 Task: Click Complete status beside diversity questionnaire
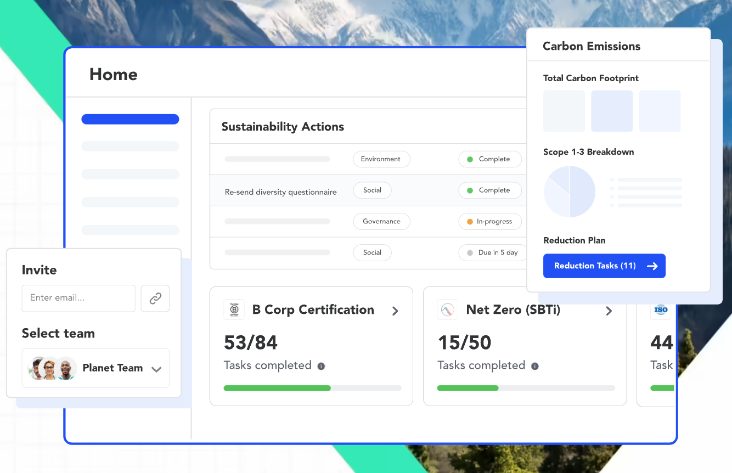point(489,190)
